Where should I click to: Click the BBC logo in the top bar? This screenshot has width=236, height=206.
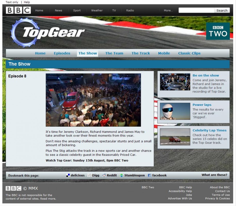[18, 10]
